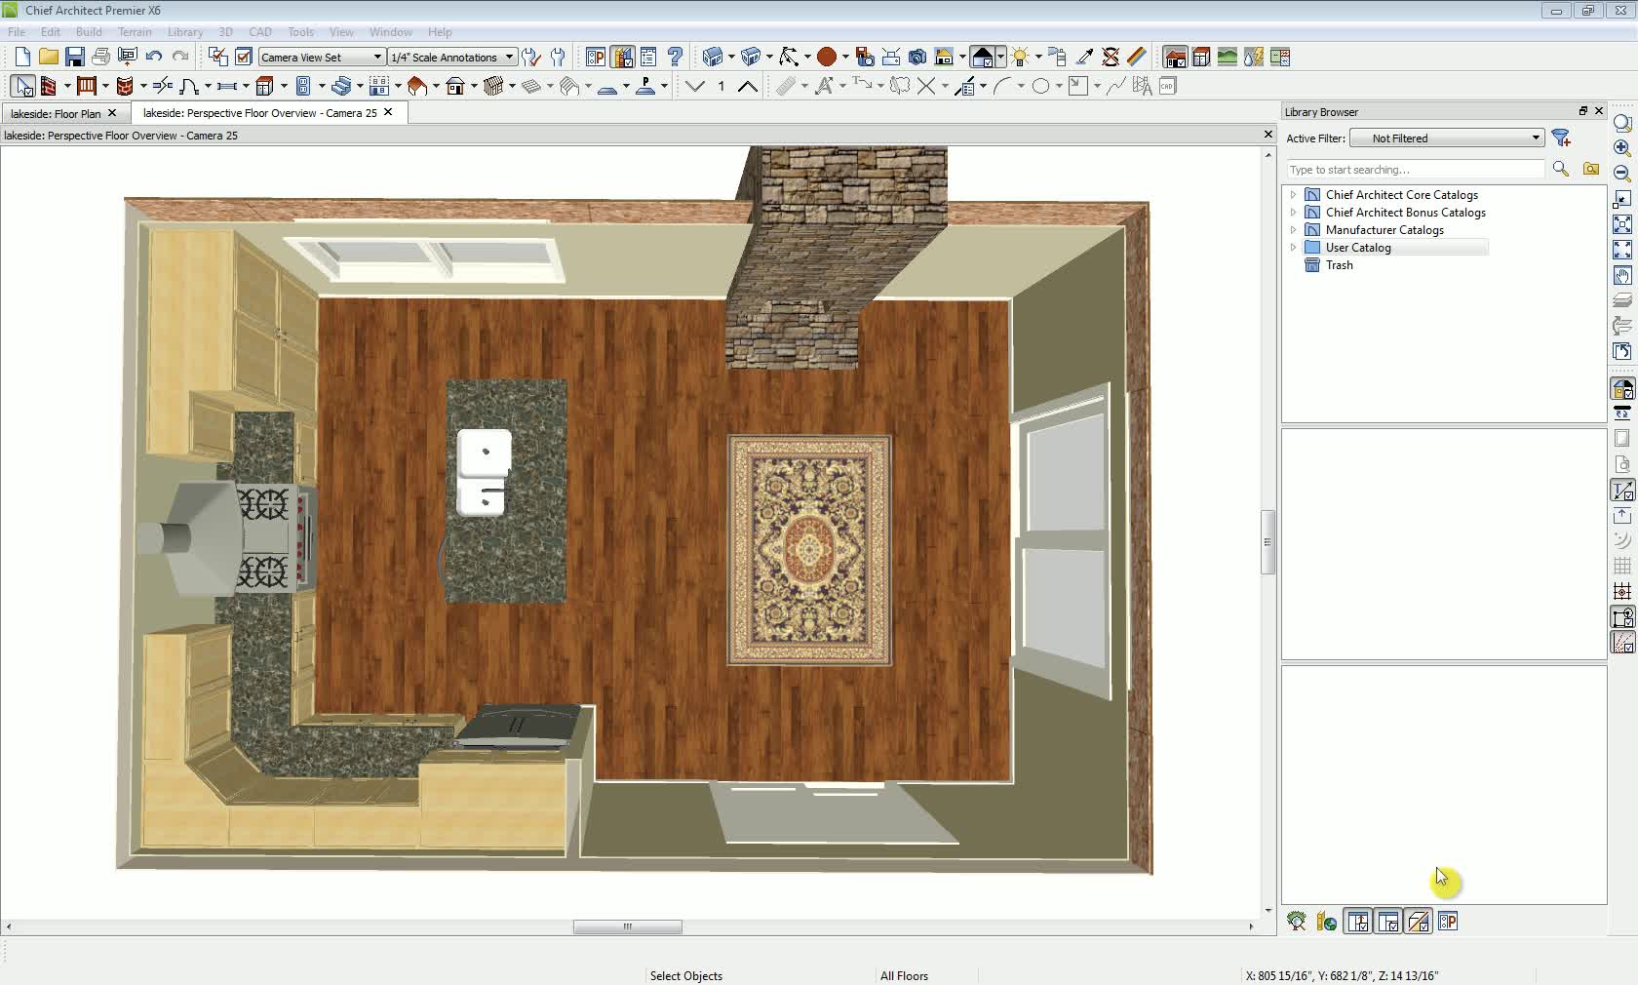Activate the Material Eyedropper tool
Image resolution: width=1638 pixels, height=985 pixels.
[x=1084, y=58]
